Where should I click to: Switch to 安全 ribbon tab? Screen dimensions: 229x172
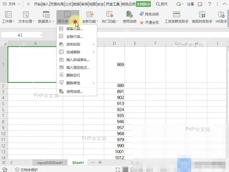[100, 4]
